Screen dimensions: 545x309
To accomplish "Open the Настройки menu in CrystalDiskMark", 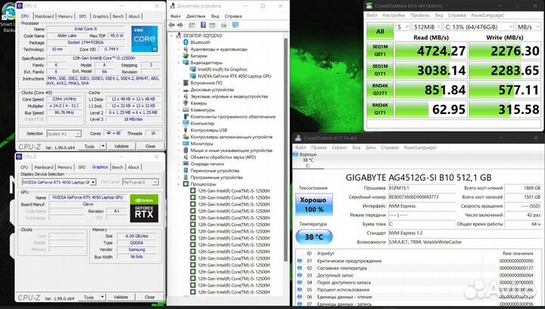I will pos(394,15).
